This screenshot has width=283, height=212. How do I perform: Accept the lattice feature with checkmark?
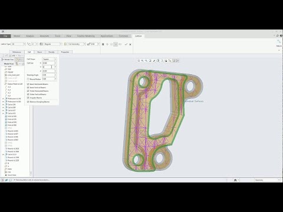tap(126, 44)
